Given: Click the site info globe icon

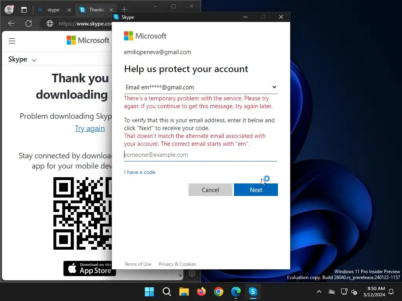Looking at the screenshot, I should pyautogui.click(x=50, y=24).
